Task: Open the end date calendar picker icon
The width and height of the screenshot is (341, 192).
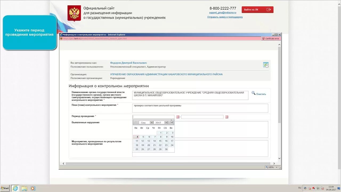Action: pos(227,117)
